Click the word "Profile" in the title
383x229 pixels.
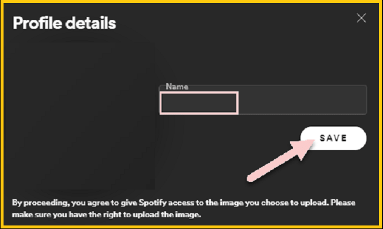click(37, 23)
